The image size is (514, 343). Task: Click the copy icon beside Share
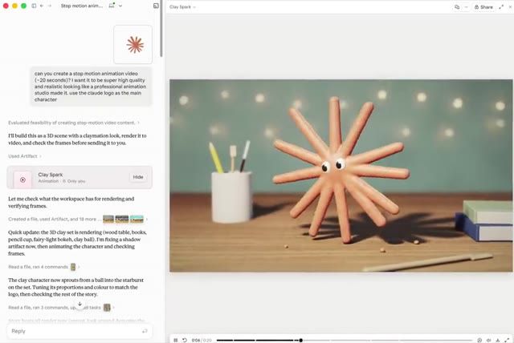pos(457,7)
